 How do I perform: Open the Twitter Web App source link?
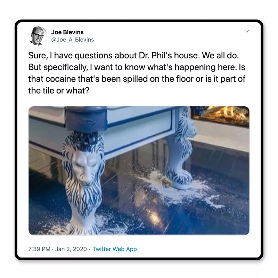coord(115,249)
